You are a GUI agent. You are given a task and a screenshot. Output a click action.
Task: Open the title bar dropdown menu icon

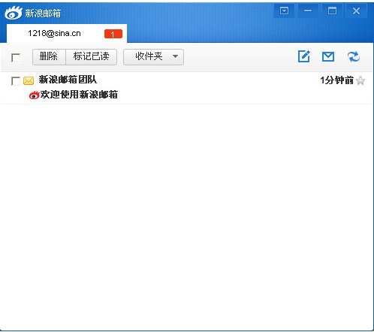click(x=285, y=11)
